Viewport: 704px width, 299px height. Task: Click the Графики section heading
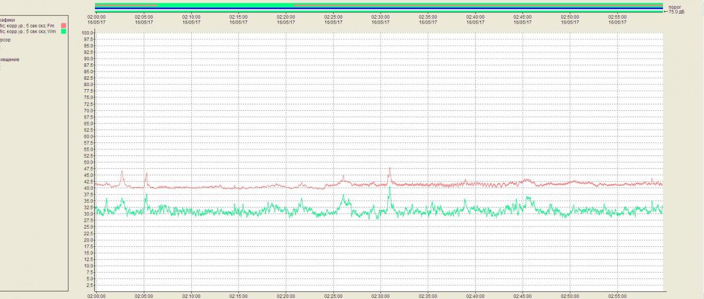coord(8,19)
